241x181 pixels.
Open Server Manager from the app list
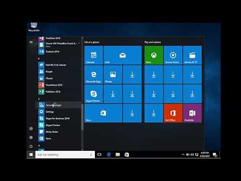pyautogui.click(x=59, y=105)
